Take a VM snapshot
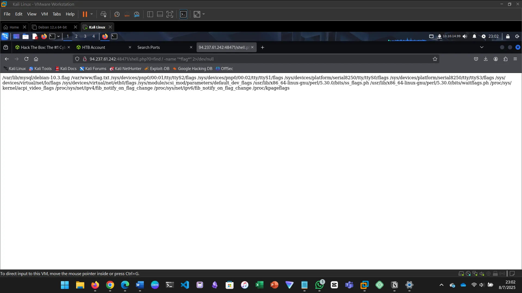This screenshot has height=293, width=522. point(117,14)
